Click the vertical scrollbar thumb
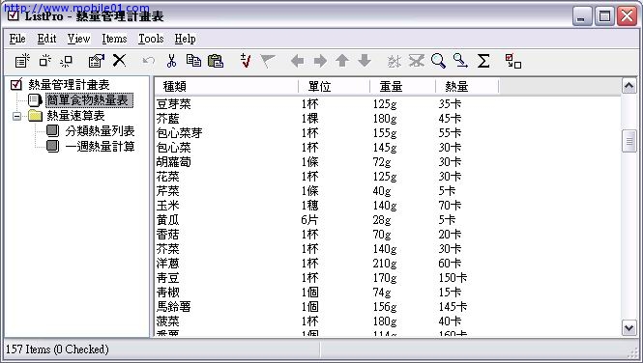The image size is (643, 363). coord(629,141)
